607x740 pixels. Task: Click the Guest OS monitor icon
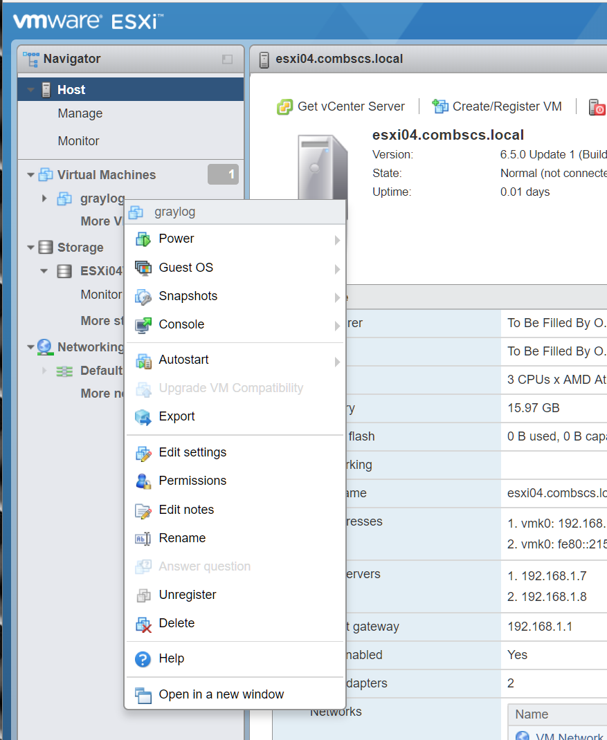(143, 268)
